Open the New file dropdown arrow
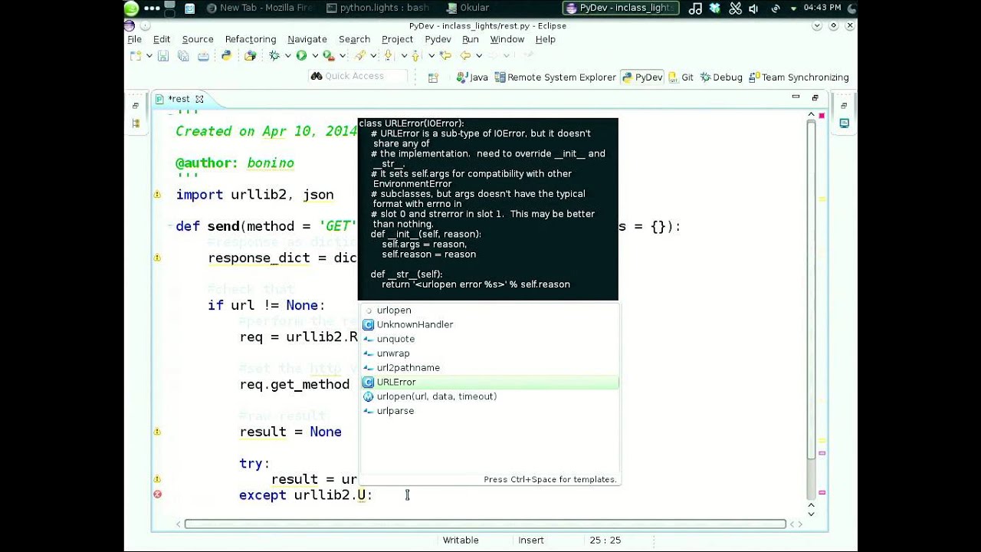Image resolution: width=981 pixels, height=552 pixels. tap(149, 55)
